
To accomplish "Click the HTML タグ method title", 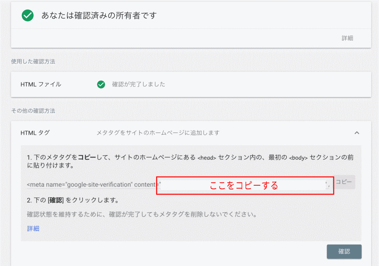I will point(35,132).
